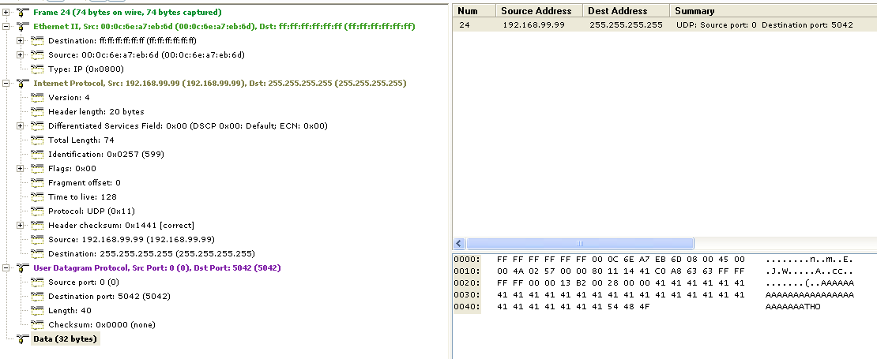877x359 pixels.
Task: Click the field icon beside Ethernet Destination ff:ff:ff:ff:ff:ff
Action: (x=37, y=41)
